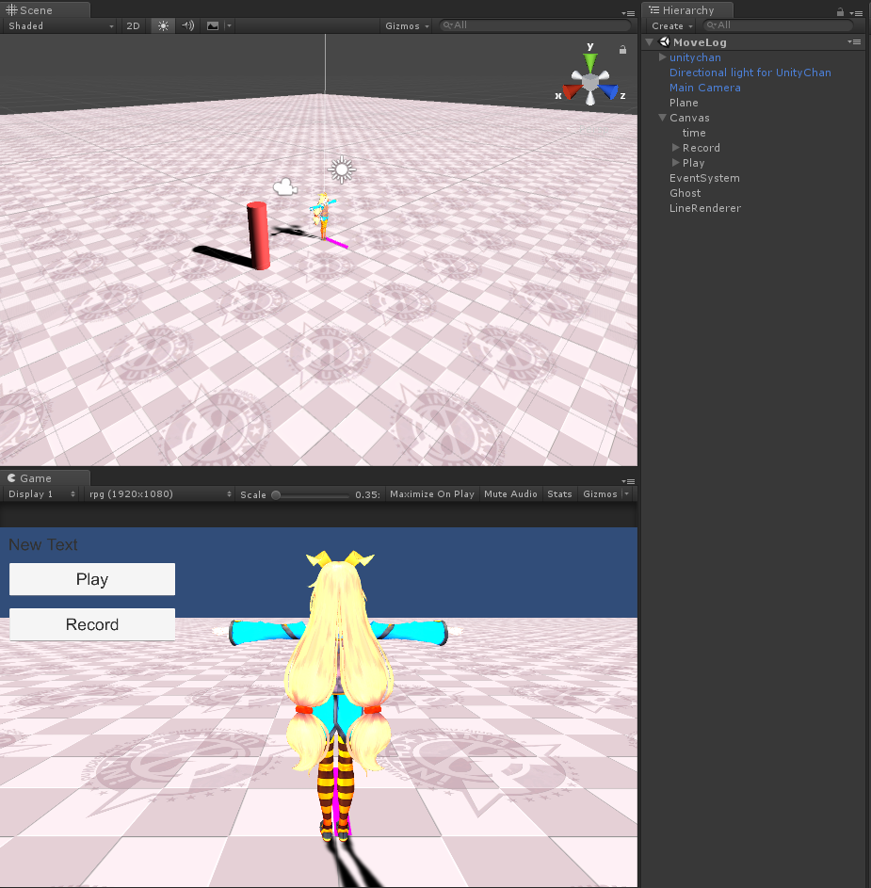Select Play in Hierarchy
The height and width of the screenshot is (888, 871).
pos(693,163)
